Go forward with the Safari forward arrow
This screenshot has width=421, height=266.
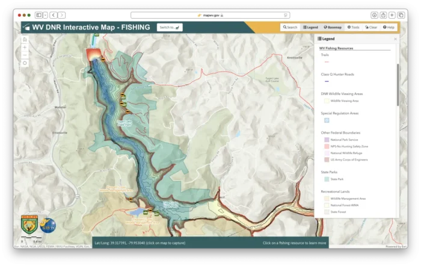coord(61,15)
